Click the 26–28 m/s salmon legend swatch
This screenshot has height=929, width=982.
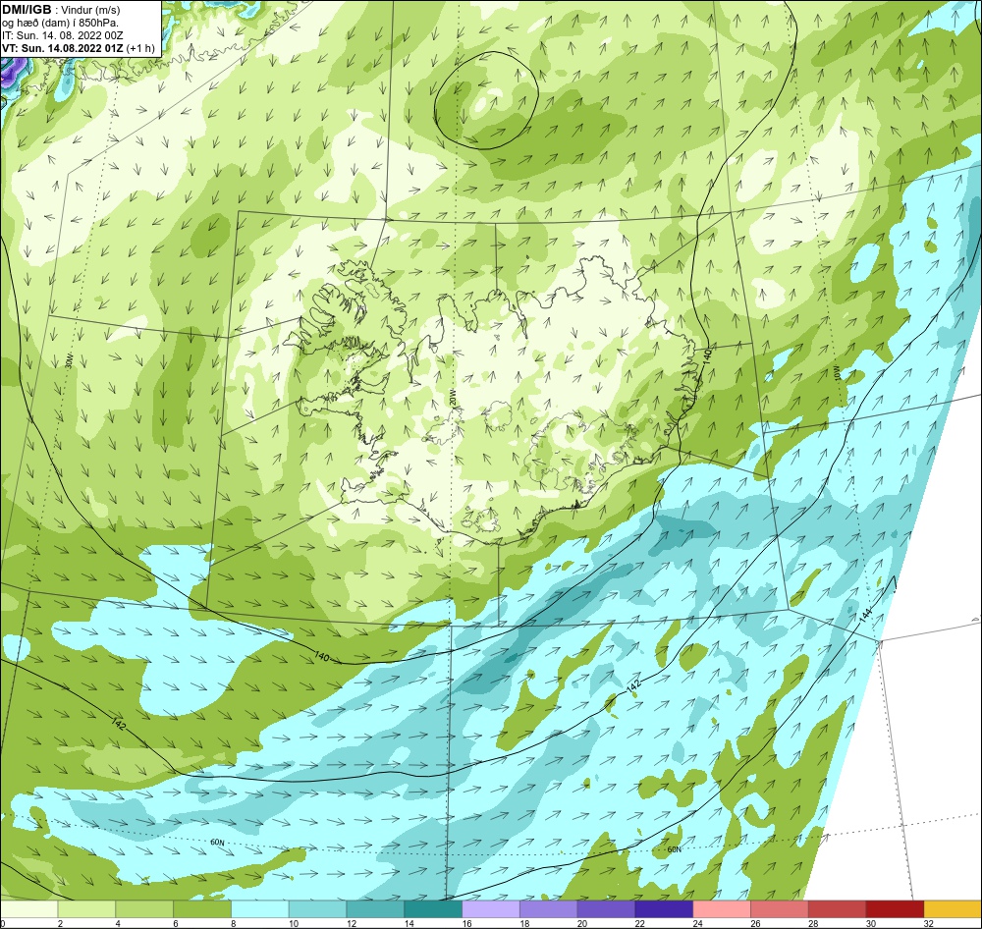(780, 909)
